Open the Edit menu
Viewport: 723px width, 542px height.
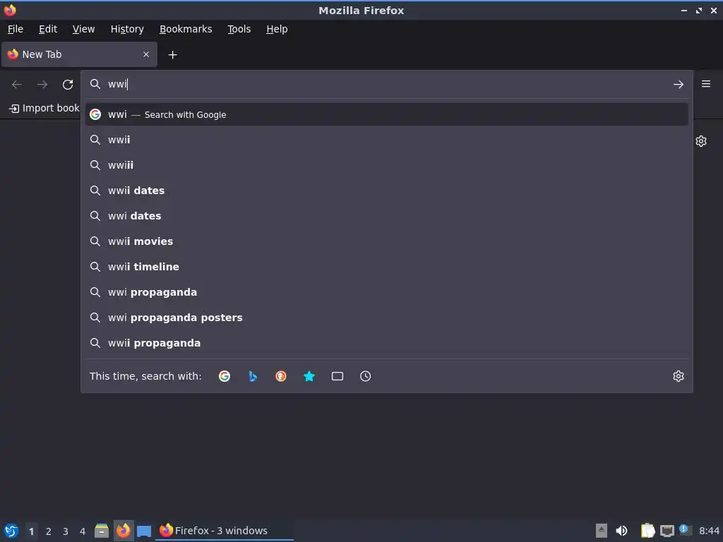pos(48,29)
